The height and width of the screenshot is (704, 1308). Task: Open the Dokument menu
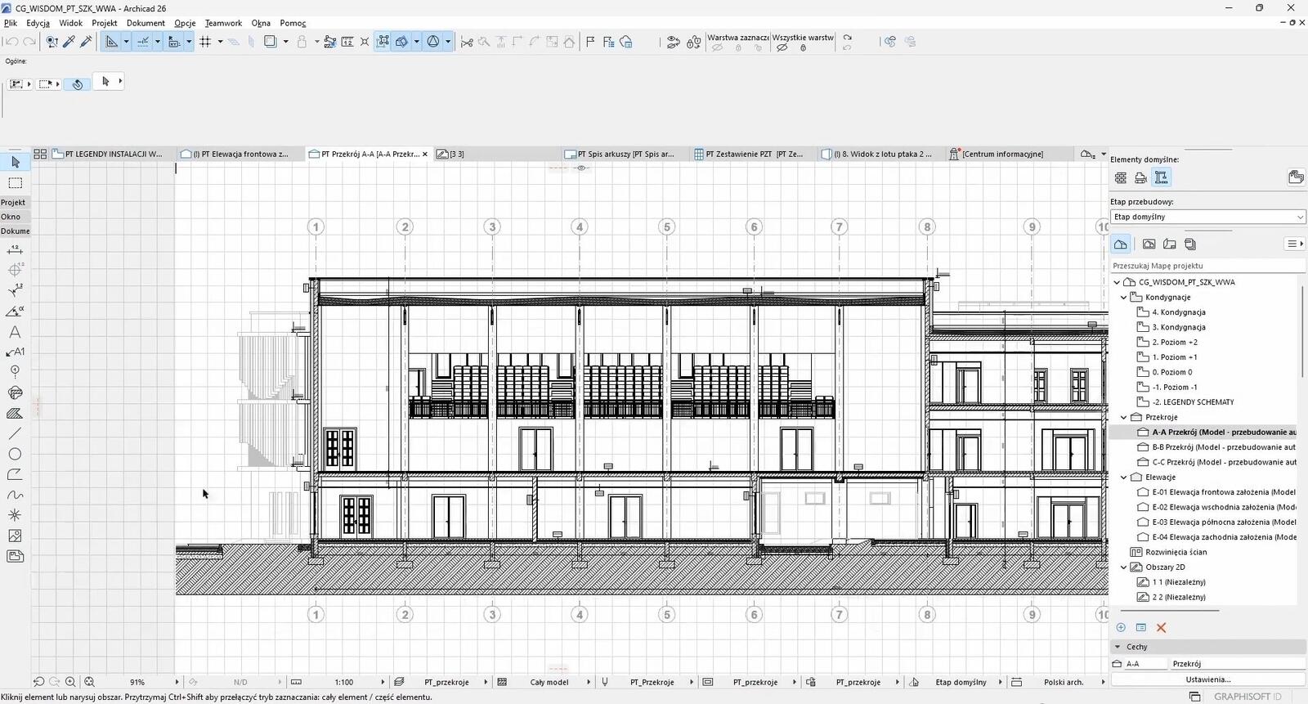pyautogui.click(x=146, y=23)
